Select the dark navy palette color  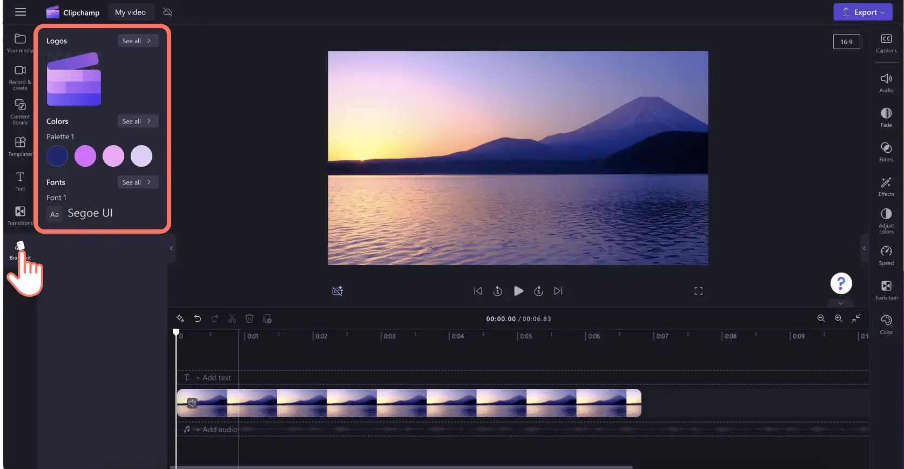pos(57,156)
